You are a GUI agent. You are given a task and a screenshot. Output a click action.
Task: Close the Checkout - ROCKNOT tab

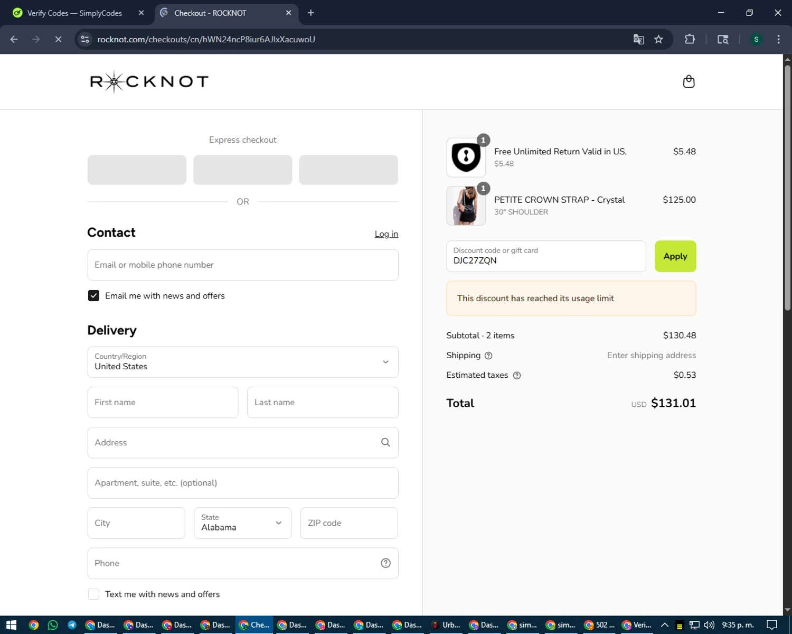click(288, 13)
